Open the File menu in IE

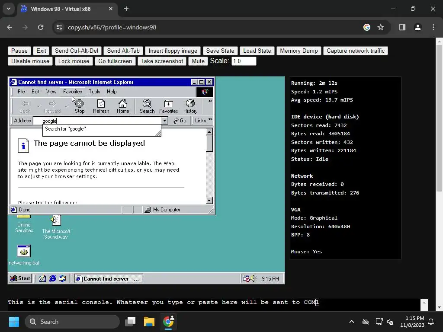point(21,92)
